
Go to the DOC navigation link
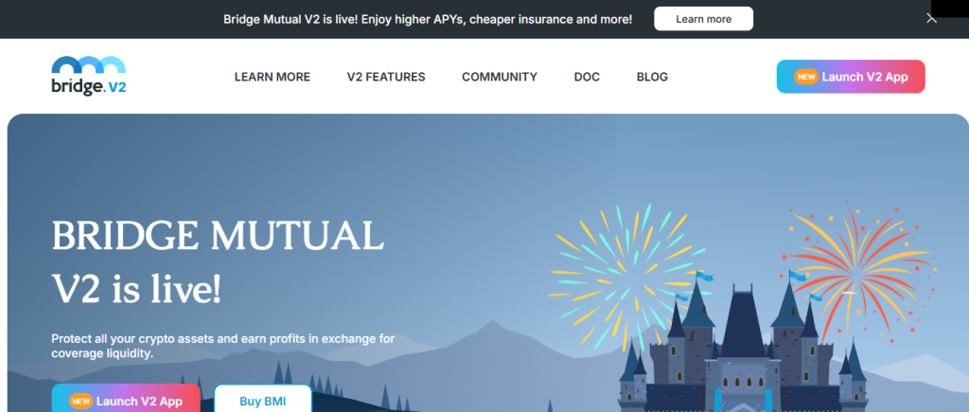[x=587, y=77]
